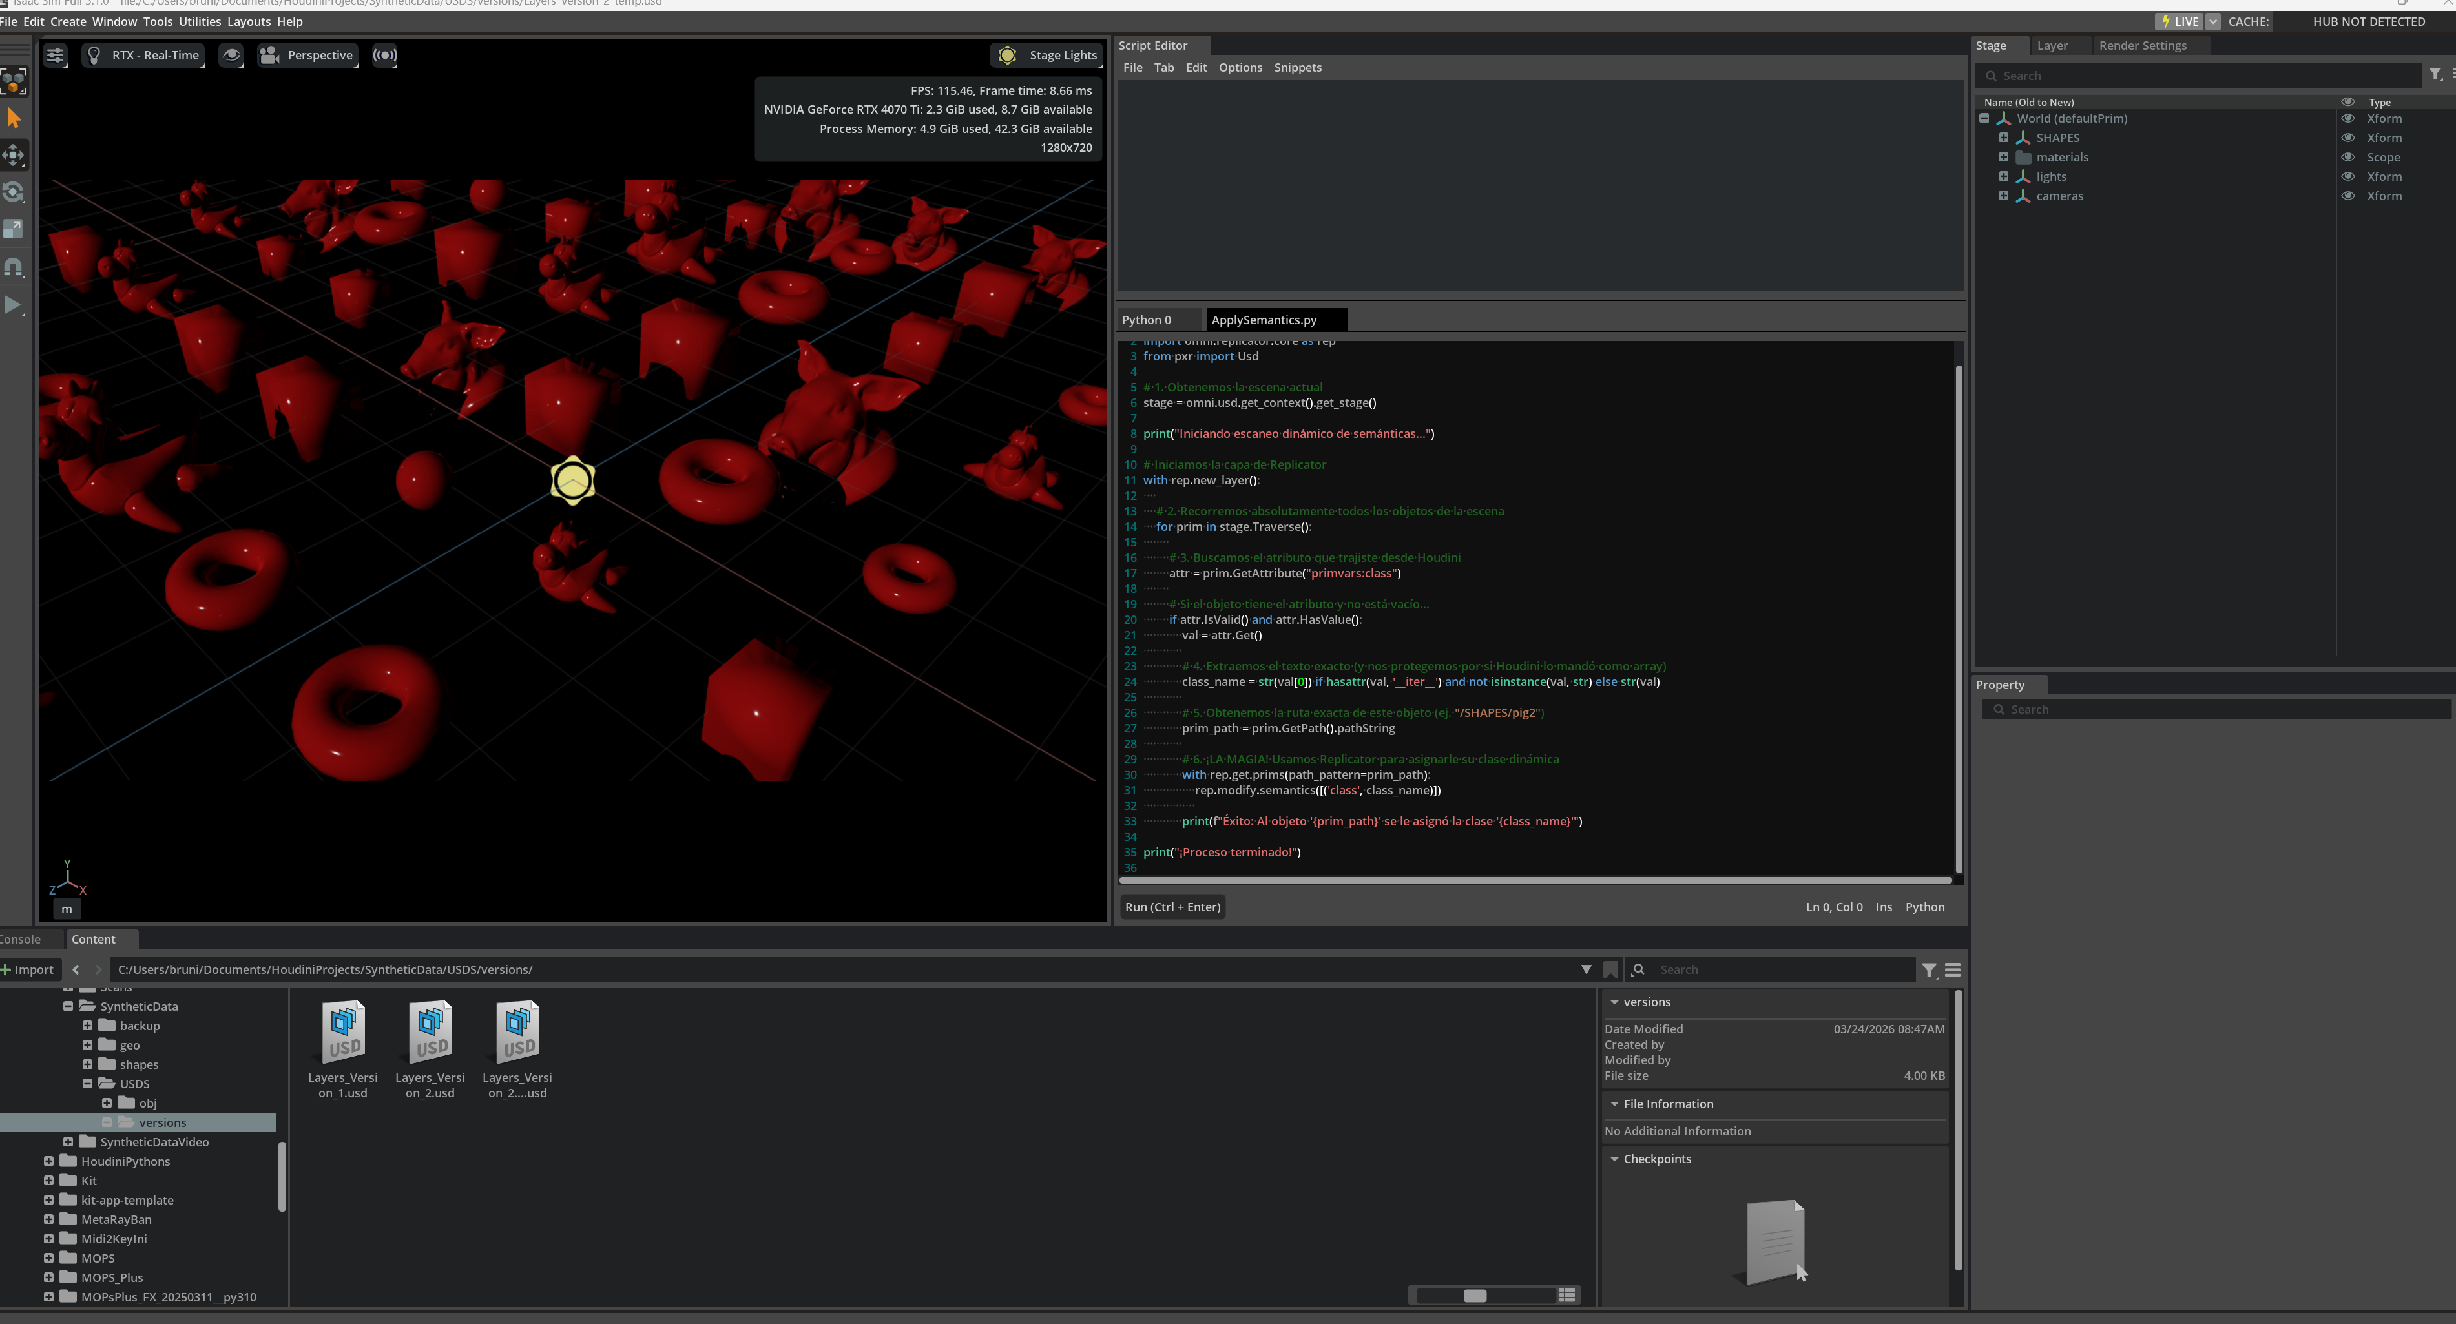Click the bookmark icon in Content browser
Viewport: 2456px width, 1324px height.
pyautogui.click(x=1610, y=970)
